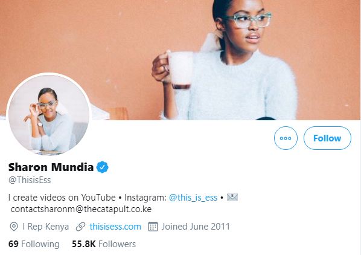Click the calendar icon near Joined date
Screen dimensions: 361x255
153,227
